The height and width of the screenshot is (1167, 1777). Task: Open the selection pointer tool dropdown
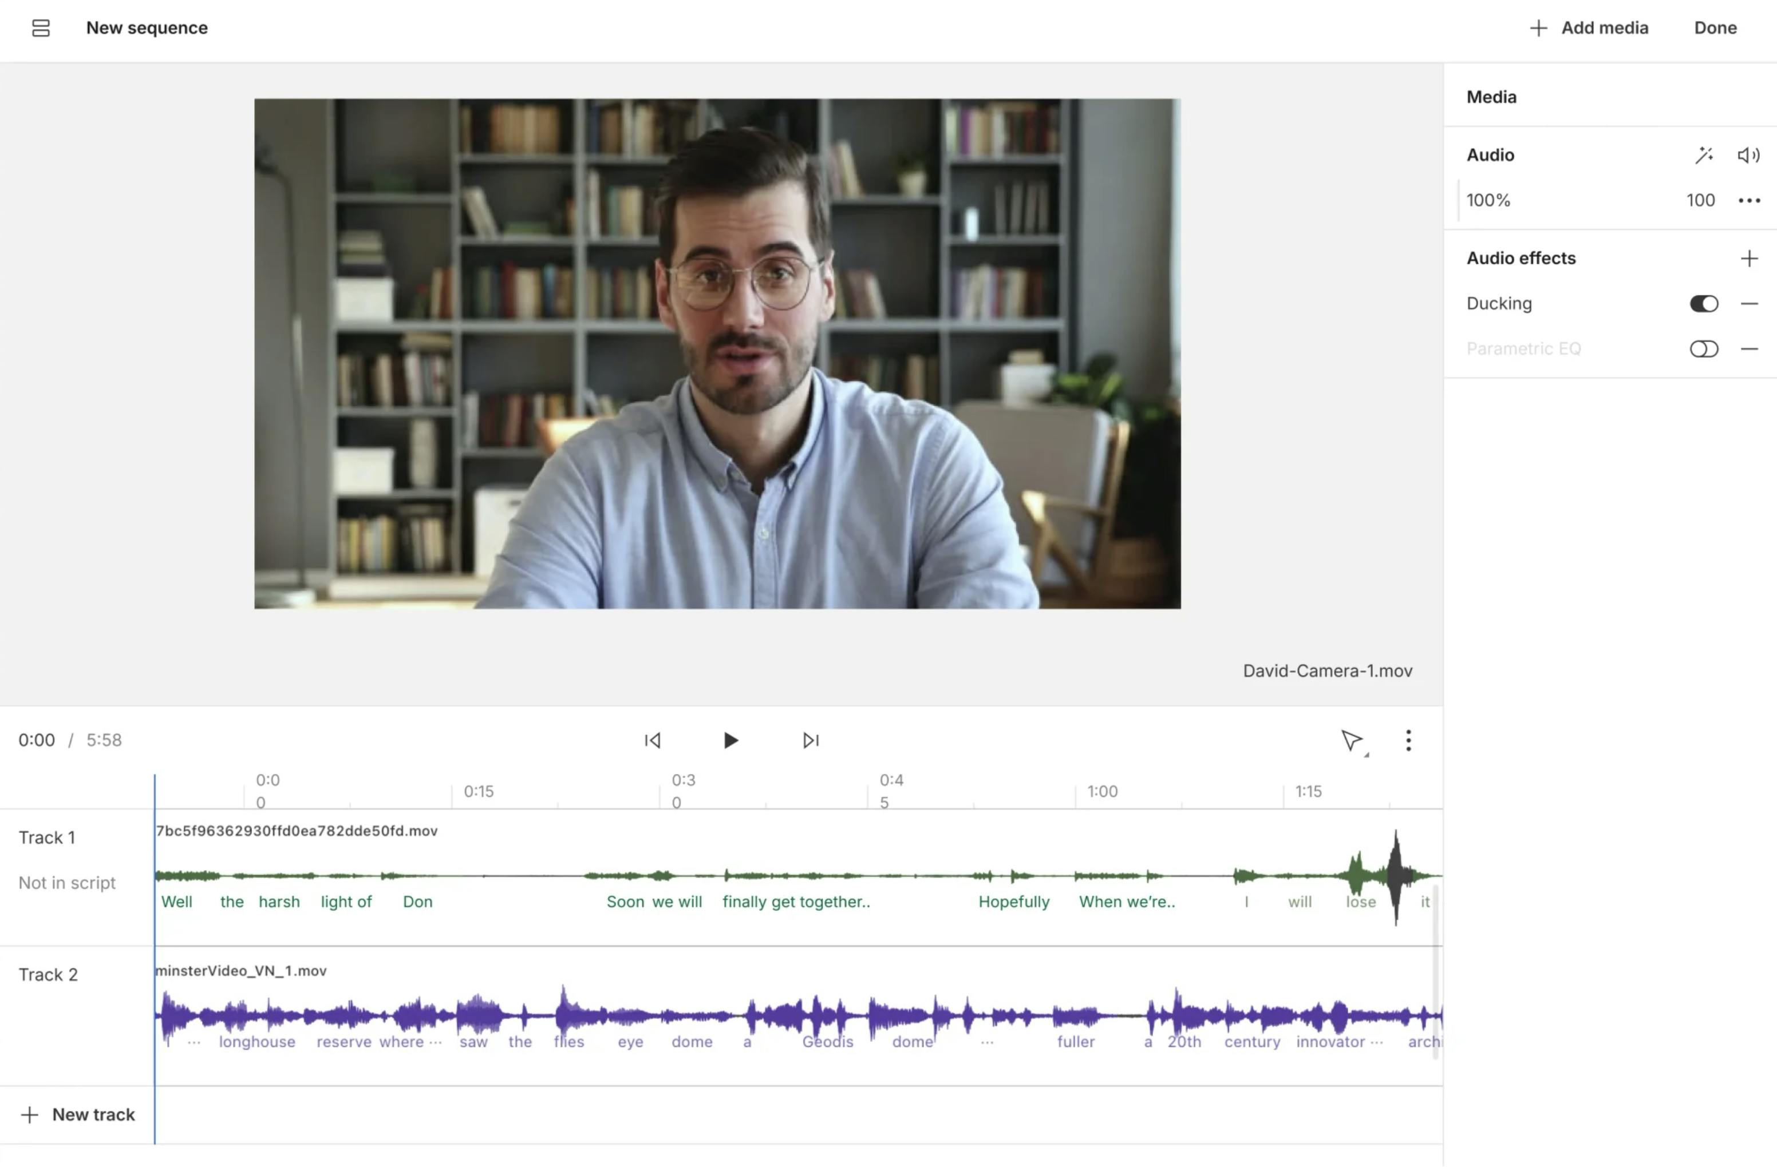pos(1353,741)
